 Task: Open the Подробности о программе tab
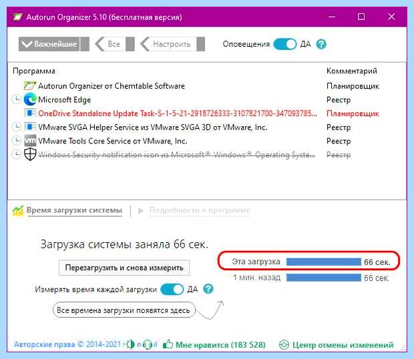coord(200,210)
